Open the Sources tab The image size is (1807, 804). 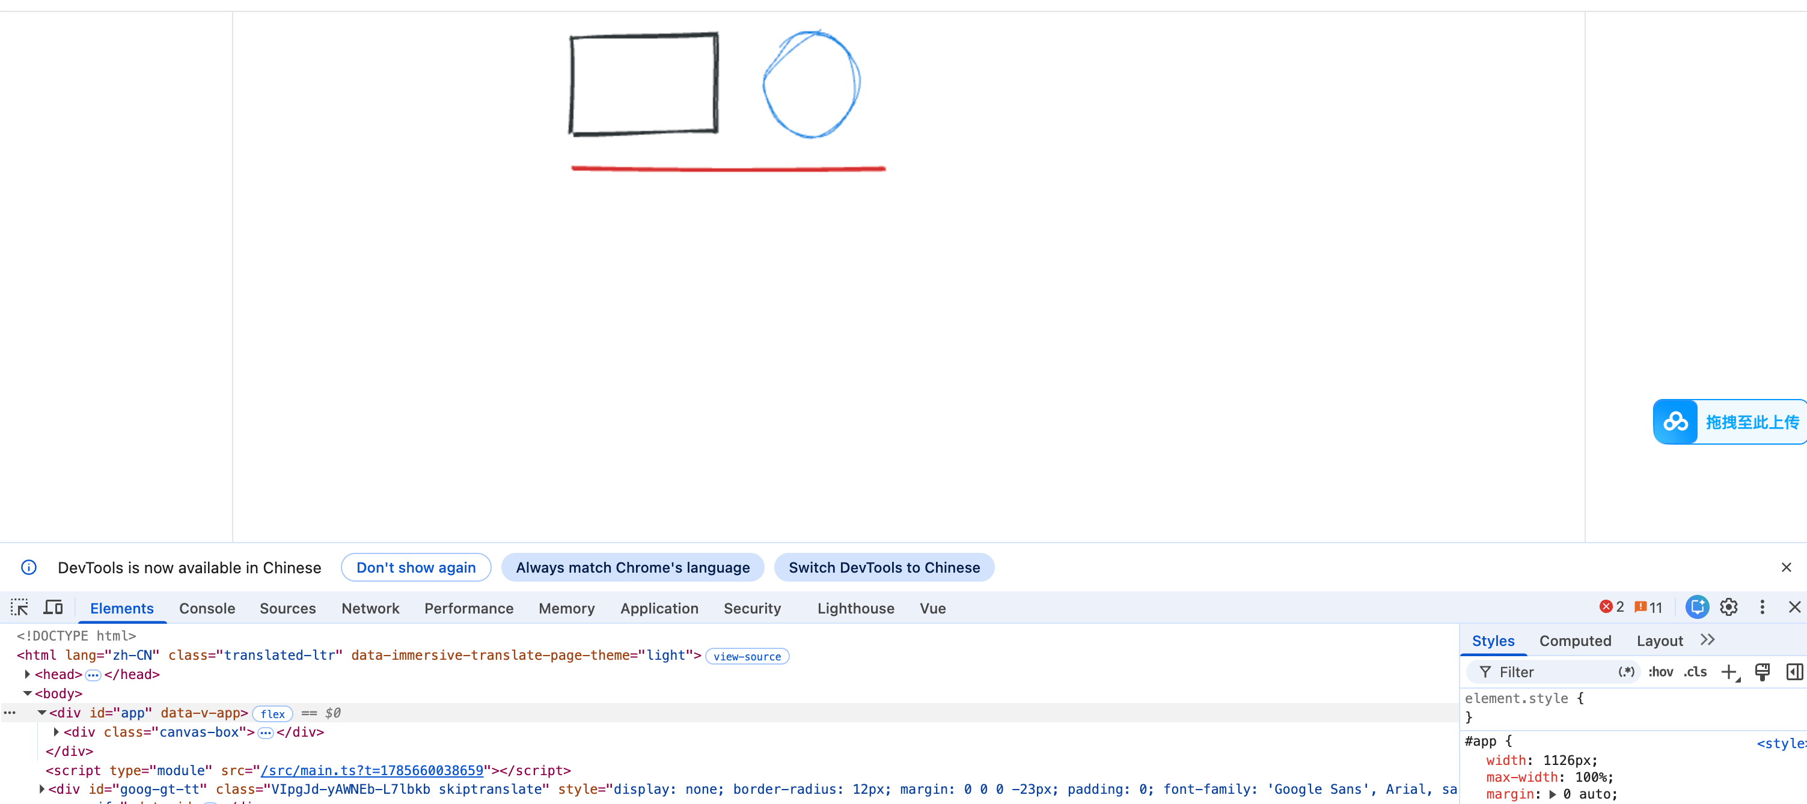click(287, 609)
